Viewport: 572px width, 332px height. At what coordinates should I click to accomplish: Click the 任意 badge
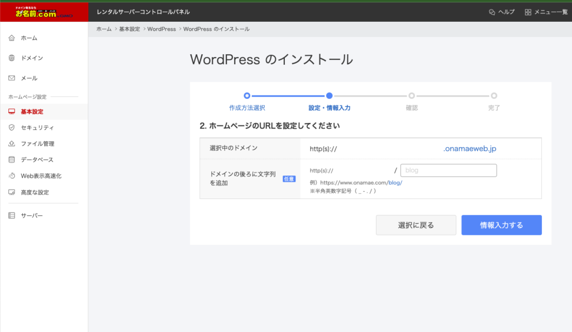pyautogui.click(x=289, y=179)
